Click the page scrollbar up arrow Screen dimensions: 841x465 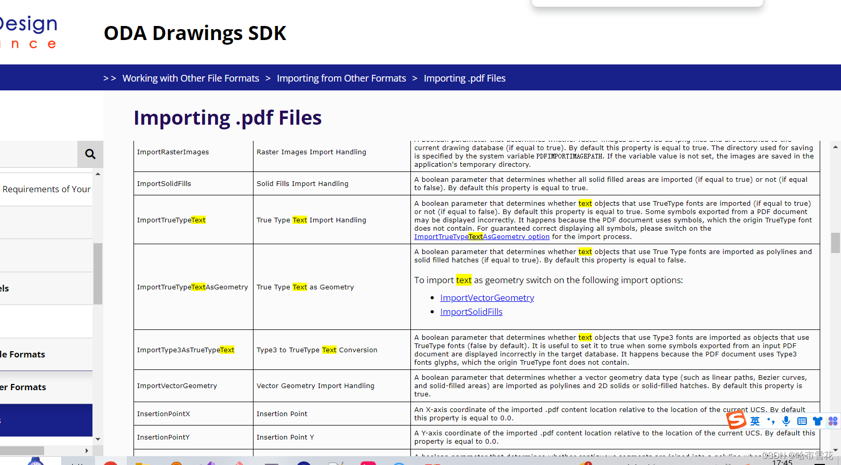(835, 147)
